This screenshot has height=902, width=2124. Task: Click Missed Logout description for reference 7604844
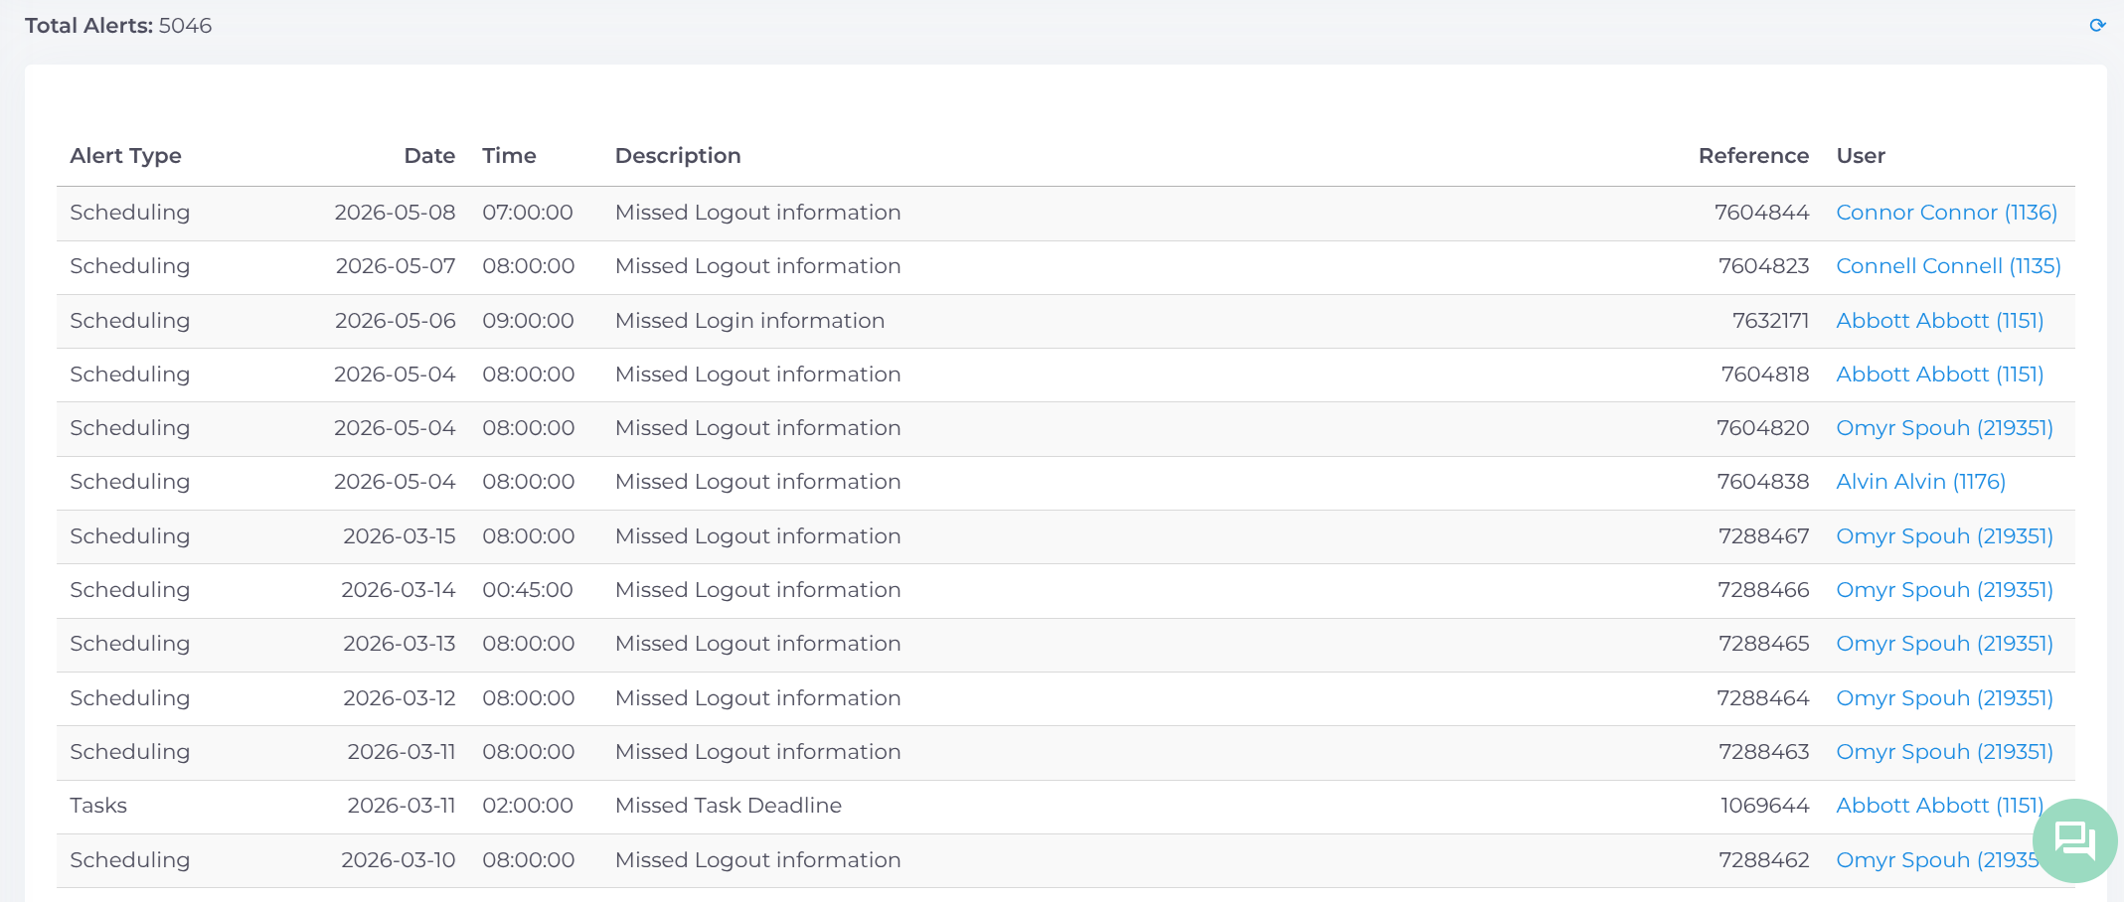pyautogui.click(x=758, y=213)
